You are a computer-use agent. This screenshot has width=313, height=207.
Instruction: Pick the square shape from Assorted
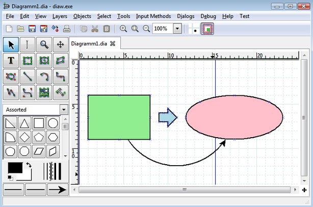[39, 123]
